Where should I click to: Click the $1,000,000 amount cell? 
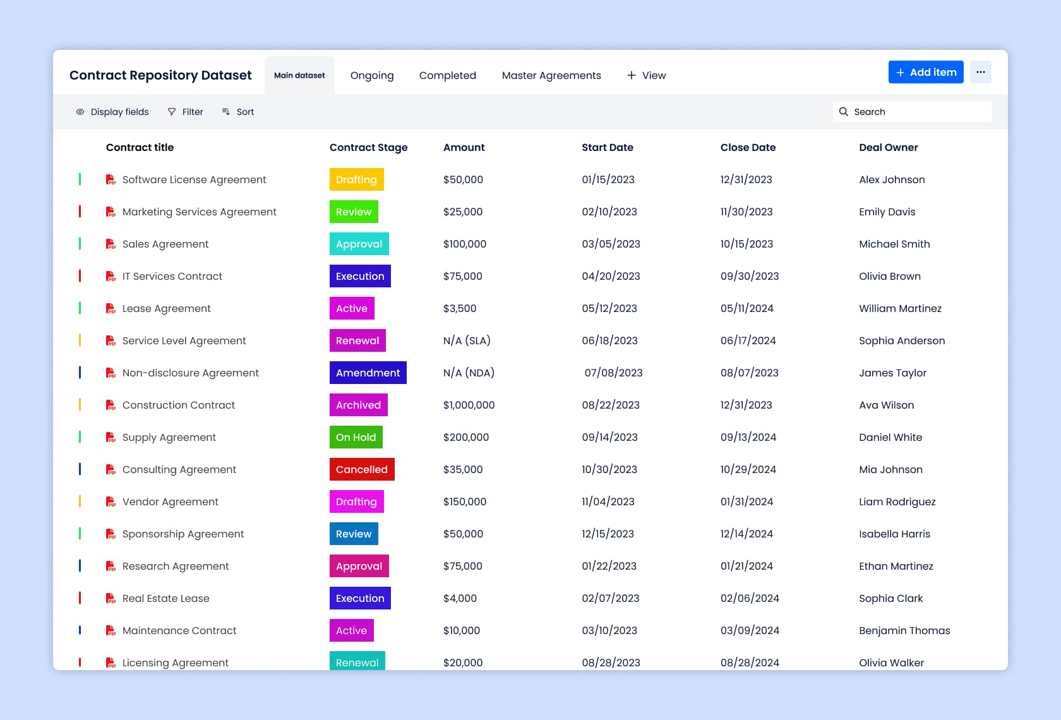469,405
